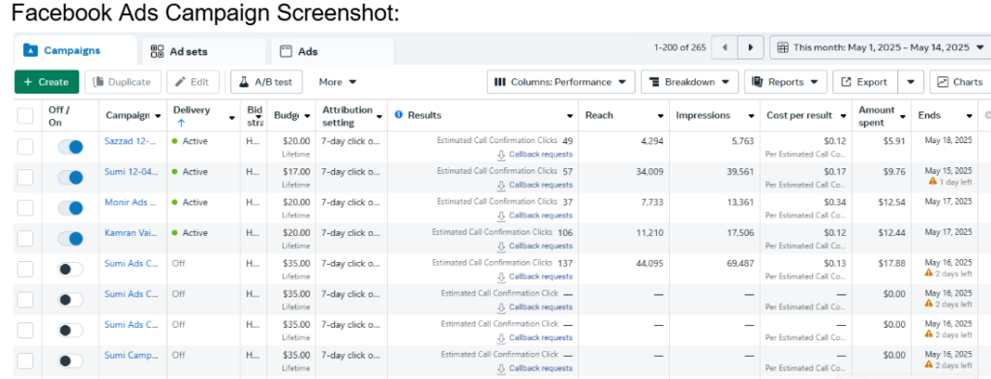Open the Results column dropdown arrow
Image resolution: width=991 pixels, height=379 pixels.
(570, 116)
